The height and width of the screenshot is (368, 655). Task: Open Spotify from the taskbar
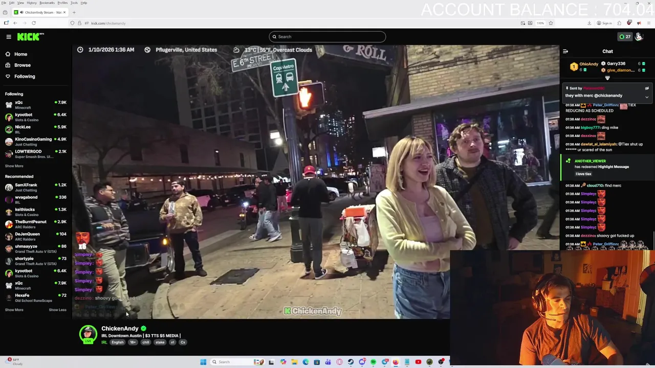[374, 362]
